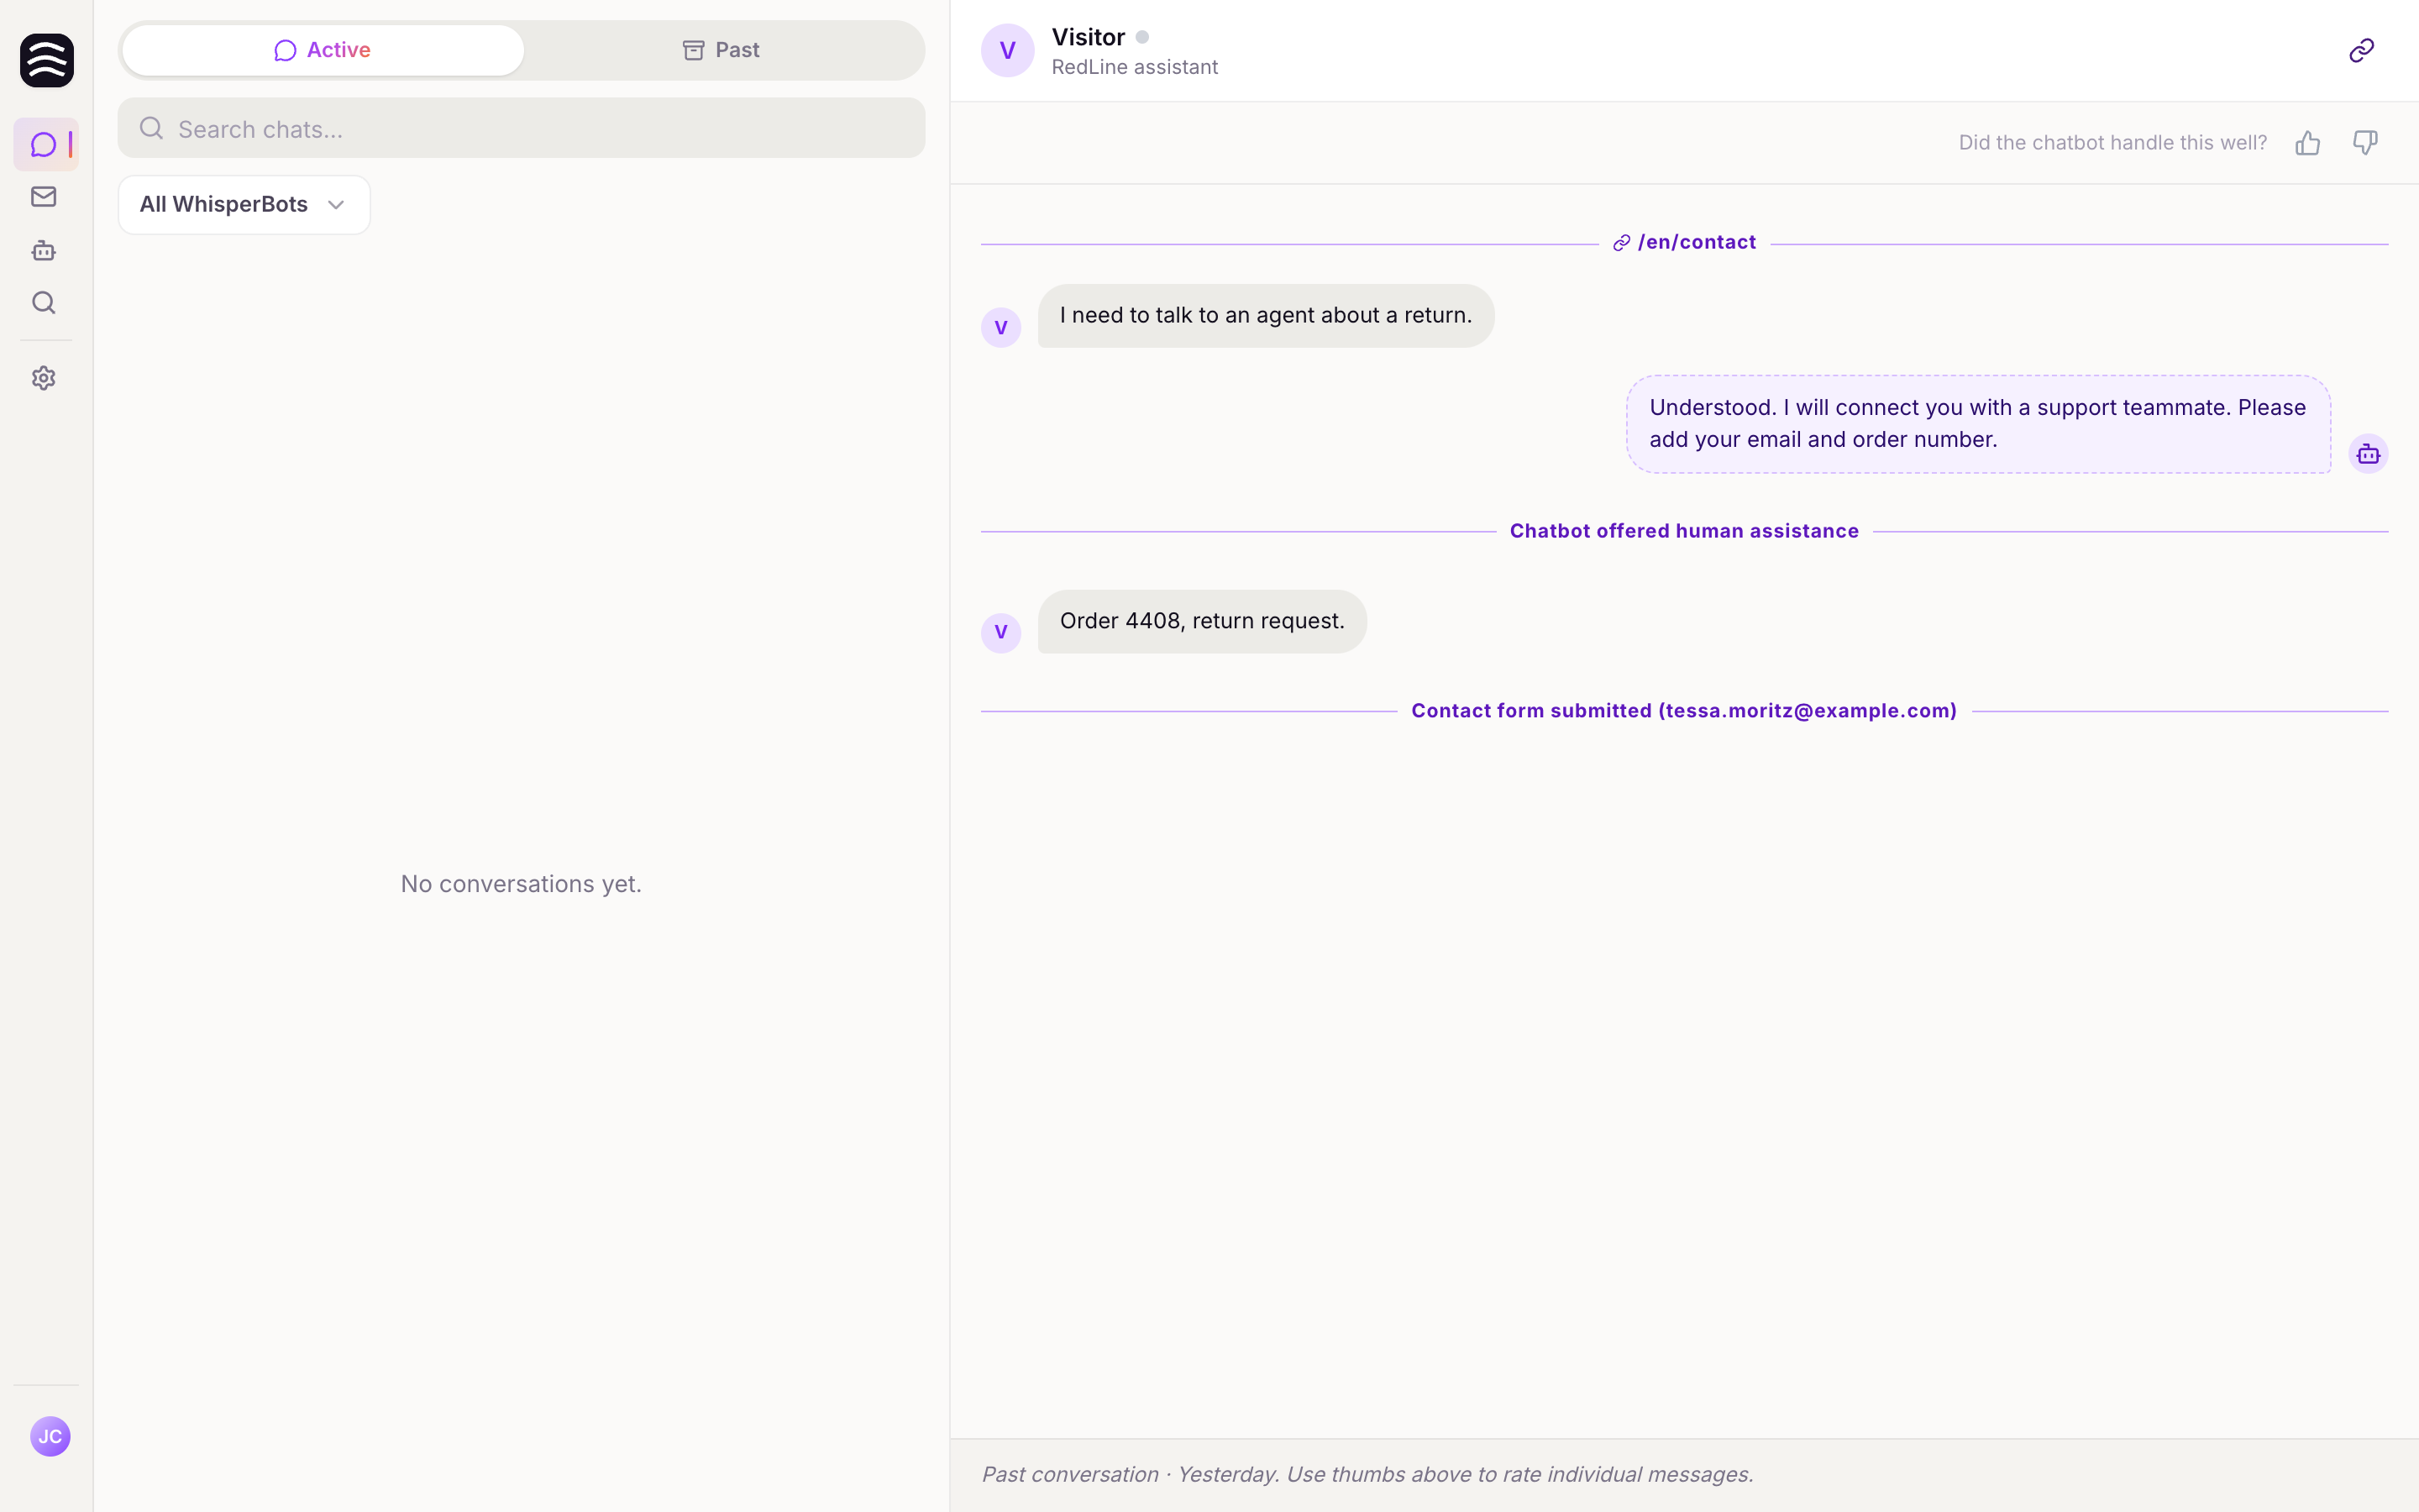2419x1512 pixels.
Task: Click visitor avatar next to Order 4408 message
Action: [1000, 632]
